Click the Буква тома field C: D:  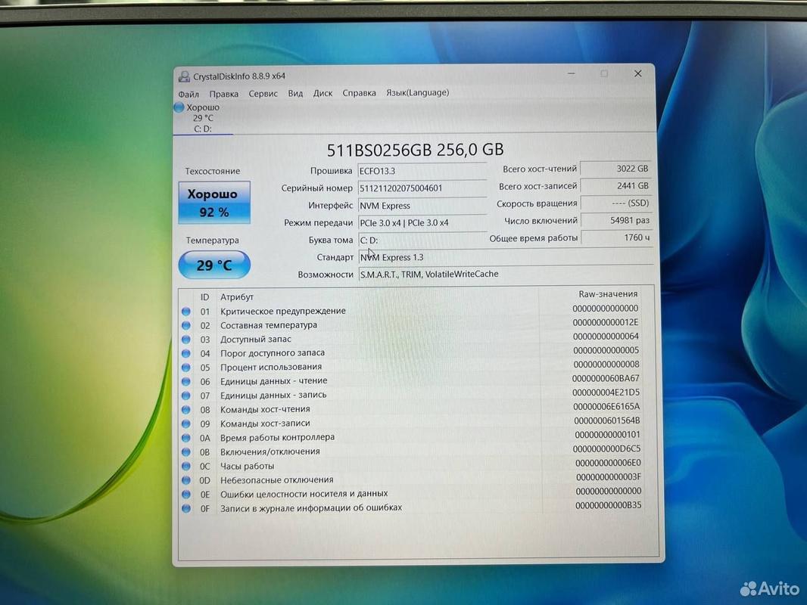[422, 240]
